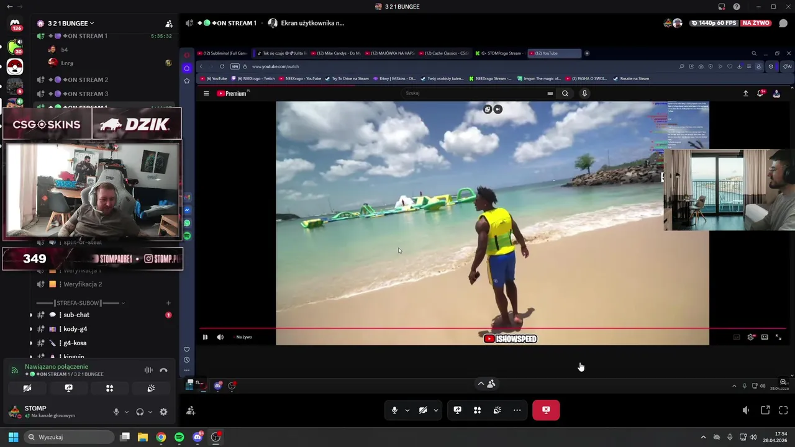
Task: Open output device dropdown beside headphones
Action: 150,412
